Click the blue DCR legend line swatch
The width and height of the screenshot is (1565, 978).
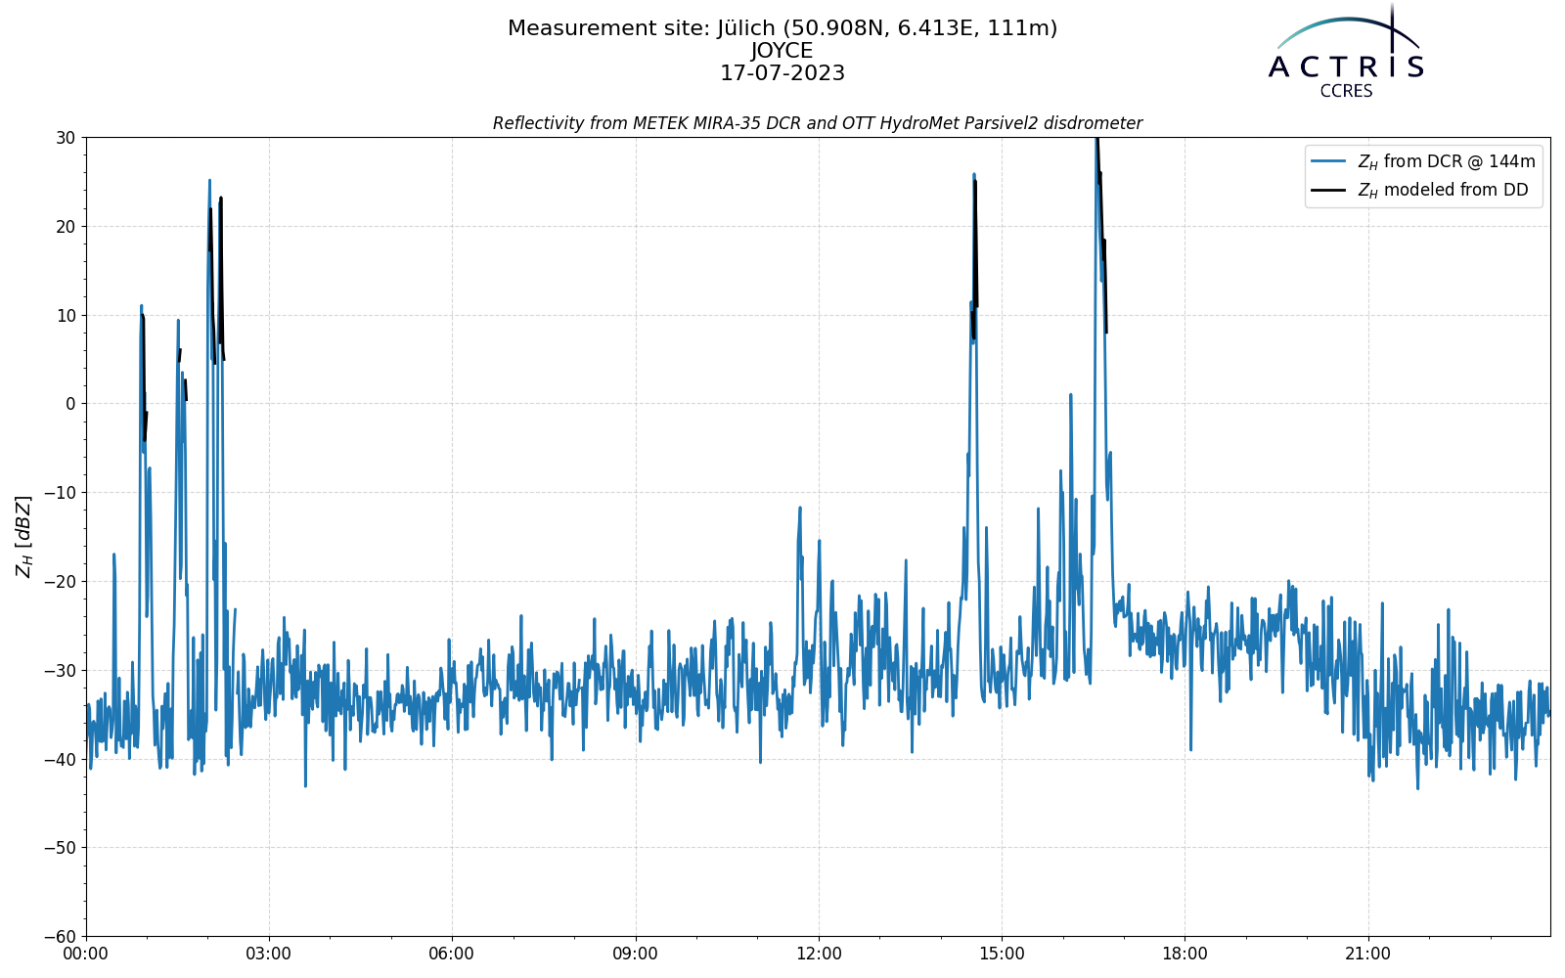click(1330, 161)
